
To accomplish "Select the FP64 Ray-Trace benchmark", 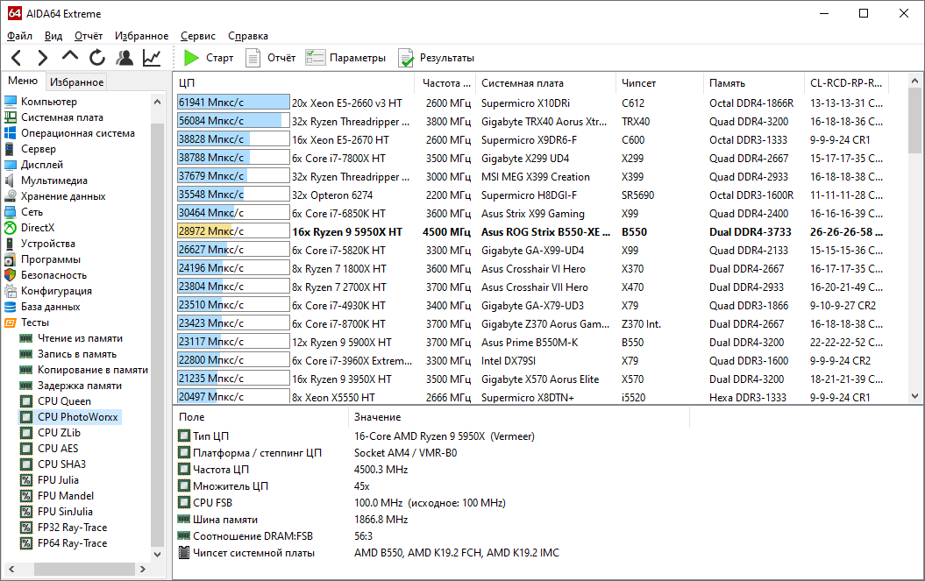I will pyautogui.click(x=73, y=543).
